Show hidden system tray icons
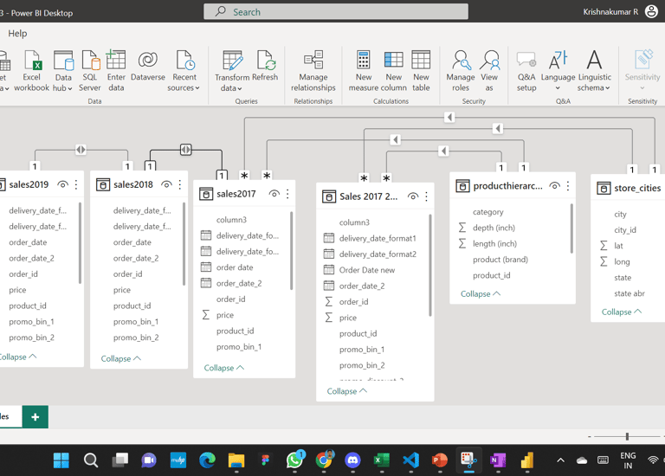665x476 pixels. pyautogui.click(x=561, y=460)
